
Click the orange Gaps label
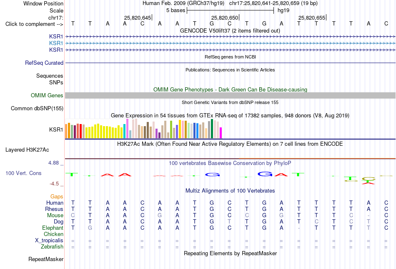click(x=57, y=197)
